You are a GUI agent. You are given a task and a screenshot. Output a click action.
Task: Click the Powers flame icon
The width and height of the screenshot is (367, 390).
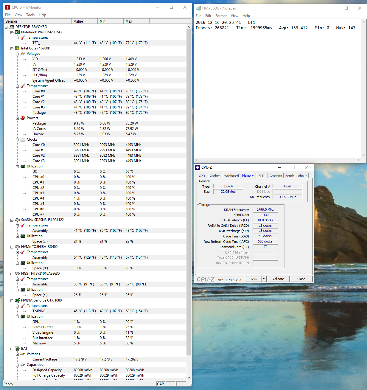pyautogui.click(x=23, y=118)
